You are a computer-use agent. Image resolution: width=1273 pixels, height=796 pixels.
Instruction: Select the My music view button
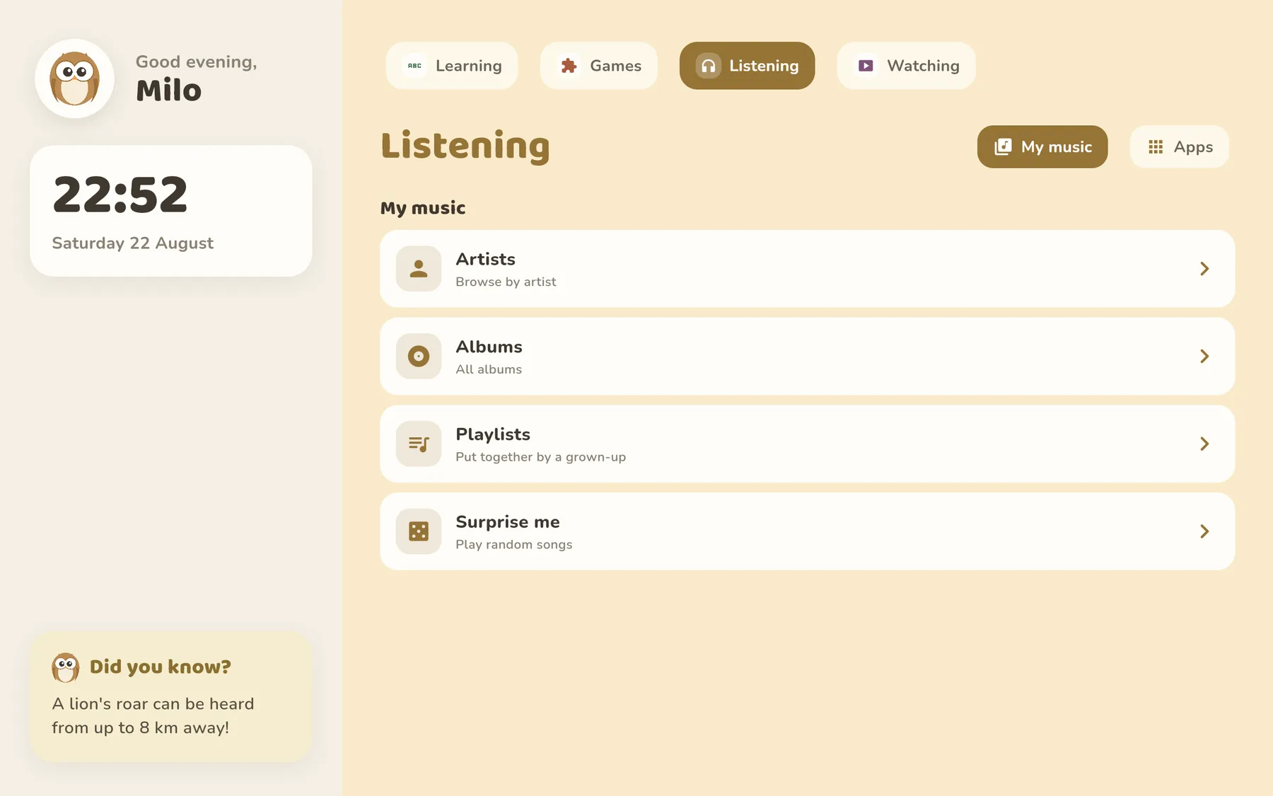(1042, 146)
